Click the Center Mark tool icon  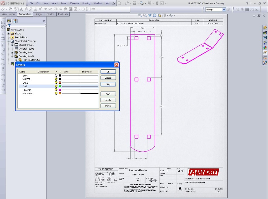tap(83, 9)
